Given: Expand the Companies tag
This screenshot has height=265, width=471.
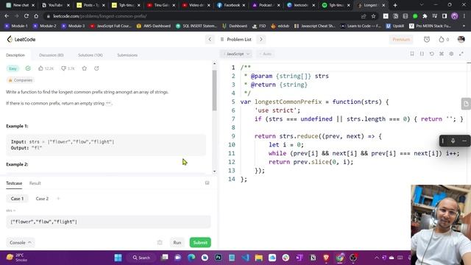Looking at the screenshot, I should (x=20, y=80).
